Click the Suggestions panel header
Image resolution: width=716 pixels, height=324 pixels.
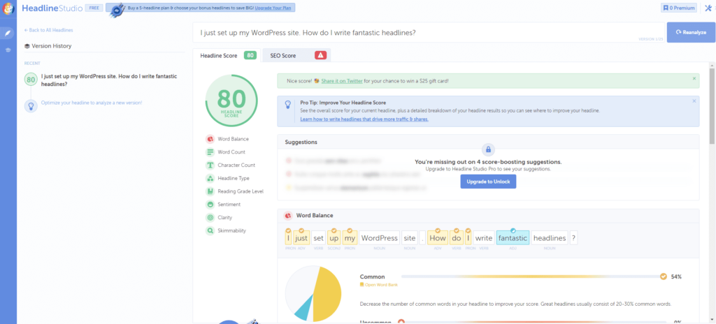point(488,142)
